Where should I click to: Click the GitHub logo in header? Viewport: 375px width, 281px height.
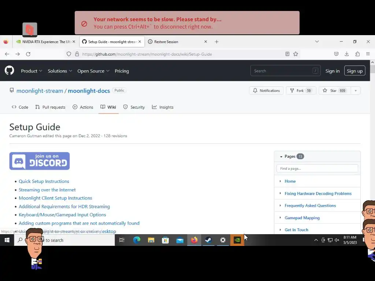[x=9, y=71]
